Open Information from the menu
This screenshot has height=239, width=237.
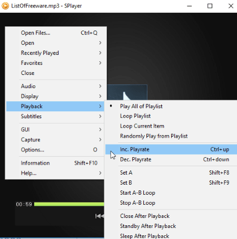[x=56, y=163]
